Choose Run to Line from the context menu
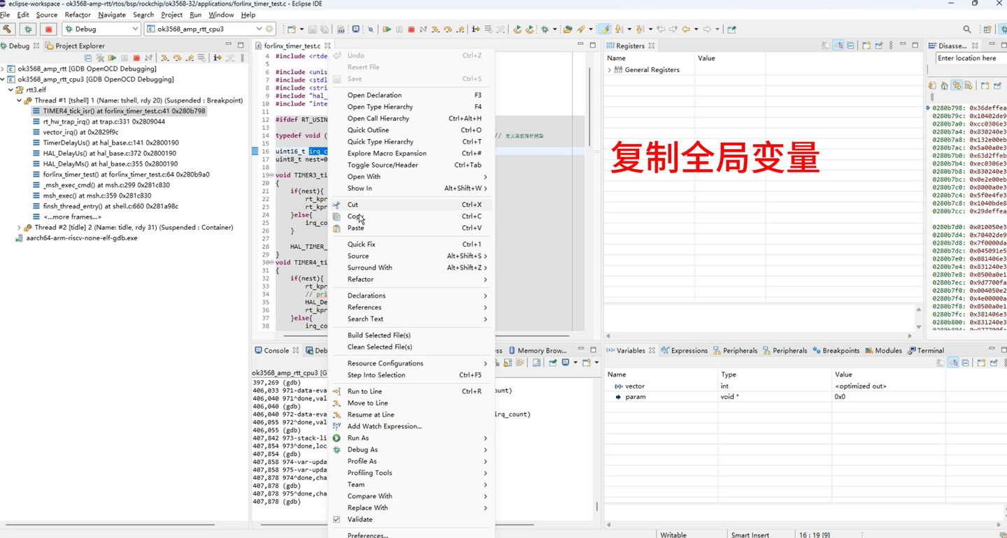The width and height of the screenshot is (1007, 538). tap(411, 391)
